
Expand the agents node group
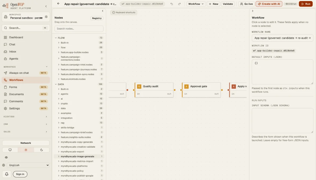pyautogui.click(x=79, y=94)
